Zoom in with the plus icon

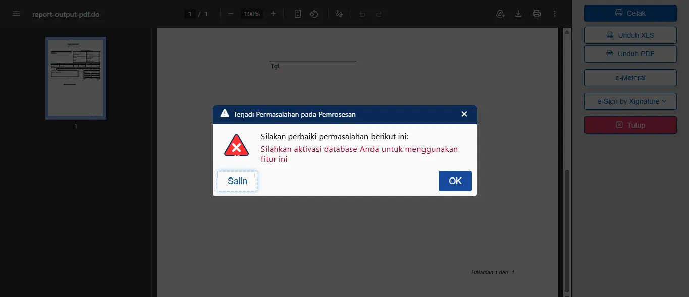coord(273,14)
